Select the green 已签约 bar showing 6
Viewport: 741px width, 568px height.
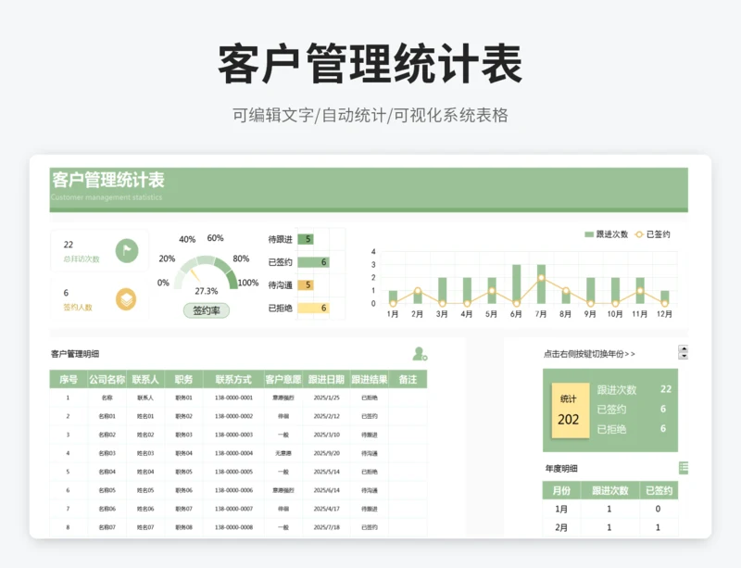313,262
